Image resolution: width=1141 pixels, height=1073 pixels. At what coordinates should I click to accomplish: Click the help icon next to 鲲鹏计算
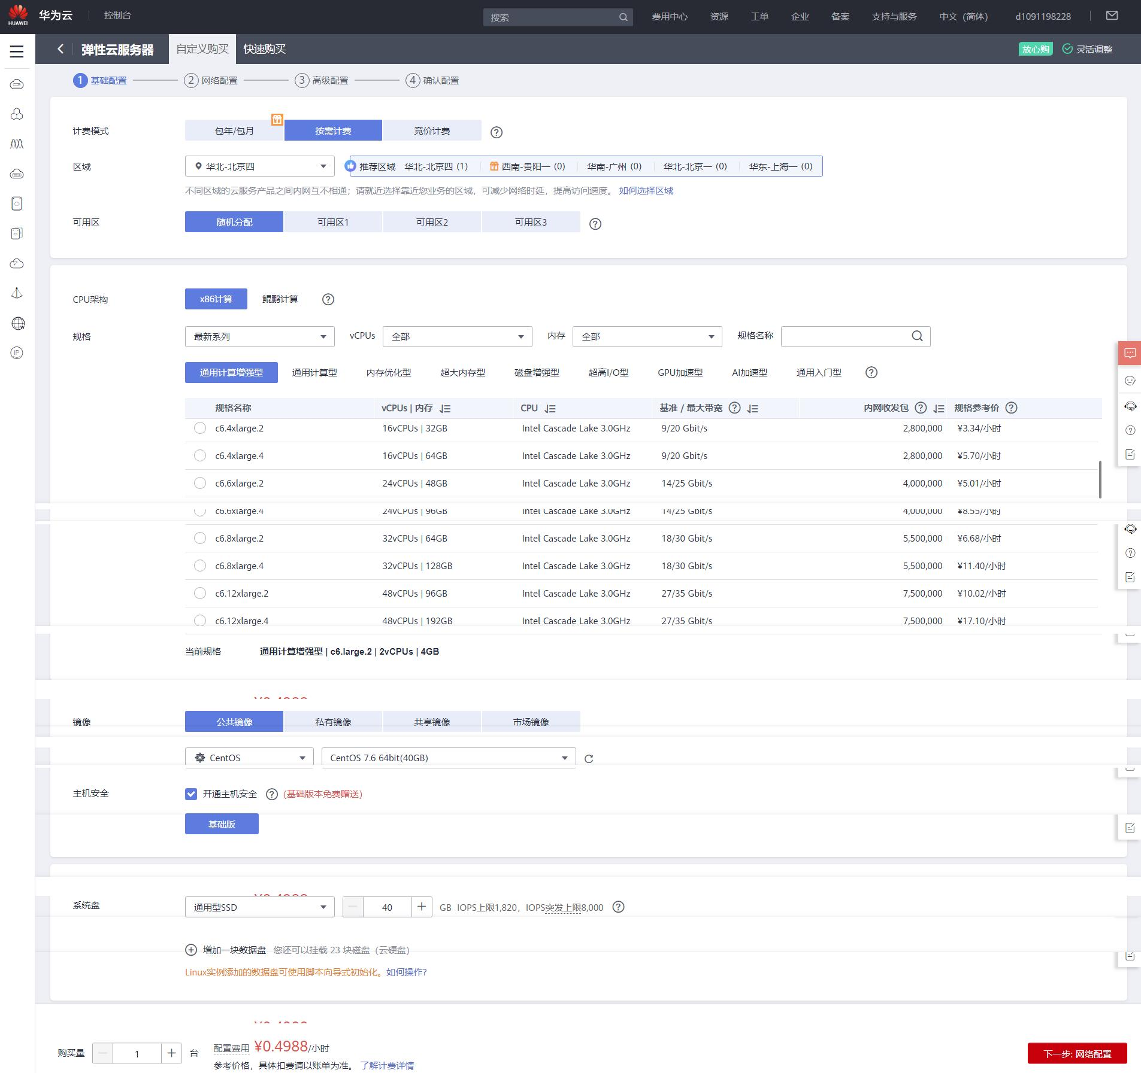click(328, 300)
